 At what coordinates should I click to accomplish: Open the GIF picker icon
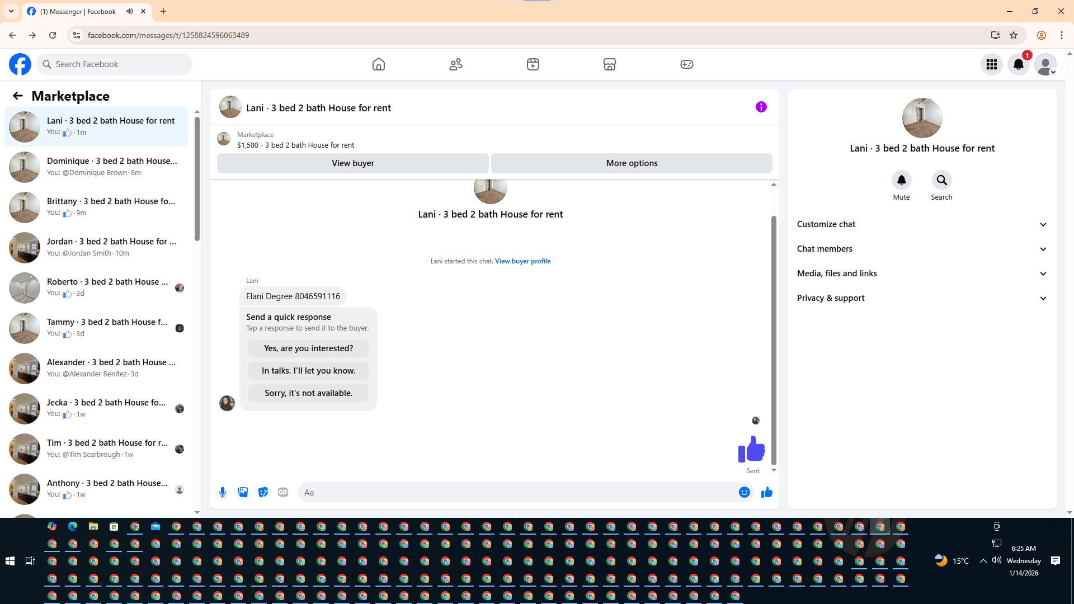coord(283,492)
